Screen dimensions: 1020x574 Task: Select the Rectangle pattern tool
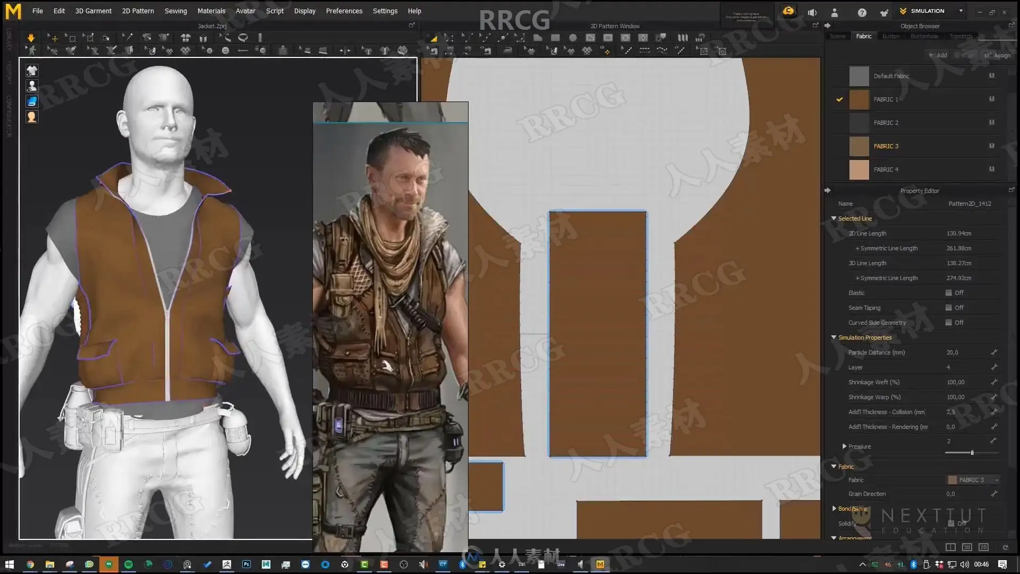click(x=555, y=38)
